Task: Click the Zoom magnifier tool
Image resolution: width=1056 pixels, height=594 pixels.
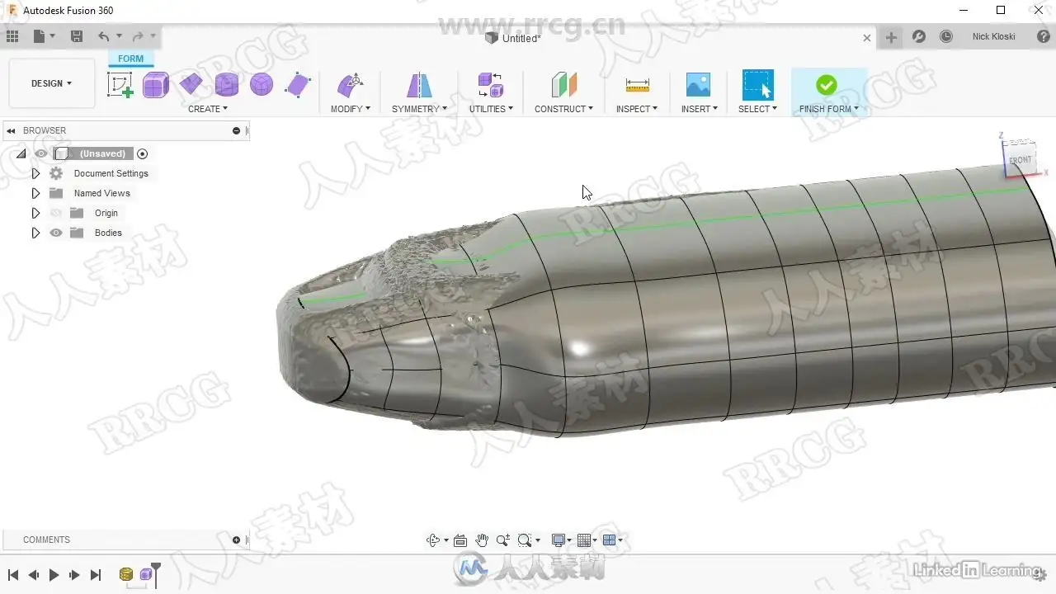Action: [x=503, y=540]
